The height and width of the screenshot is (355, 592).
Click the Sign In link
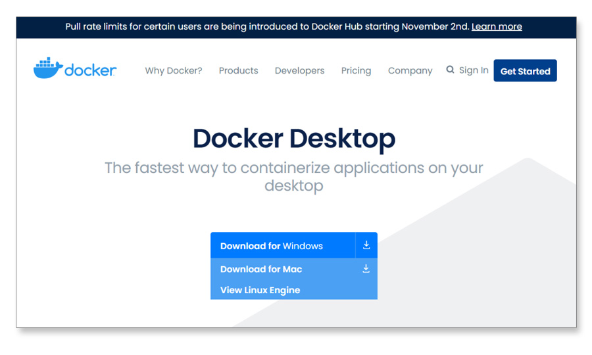coord(474,70)
